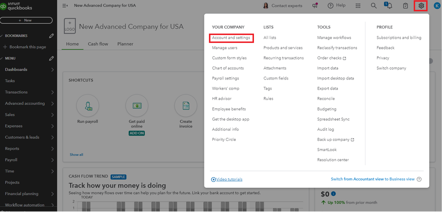
Task: Edit bookmarks with the pencil icon
Action: (x=52, y=36)
